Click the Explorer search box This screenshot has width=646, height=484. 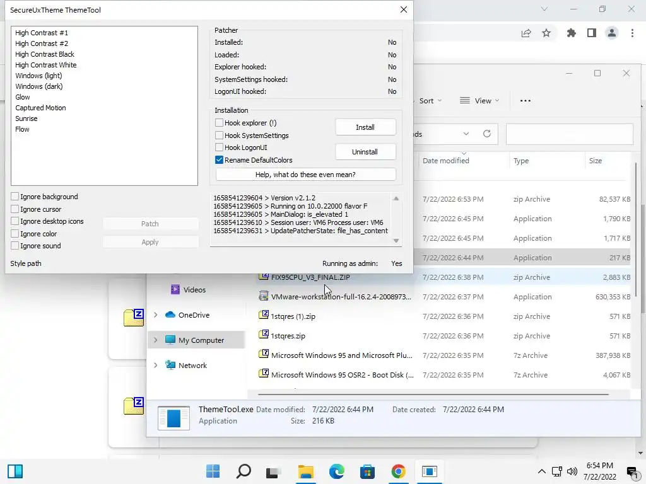pyautogui.click(x=570, y=134)
